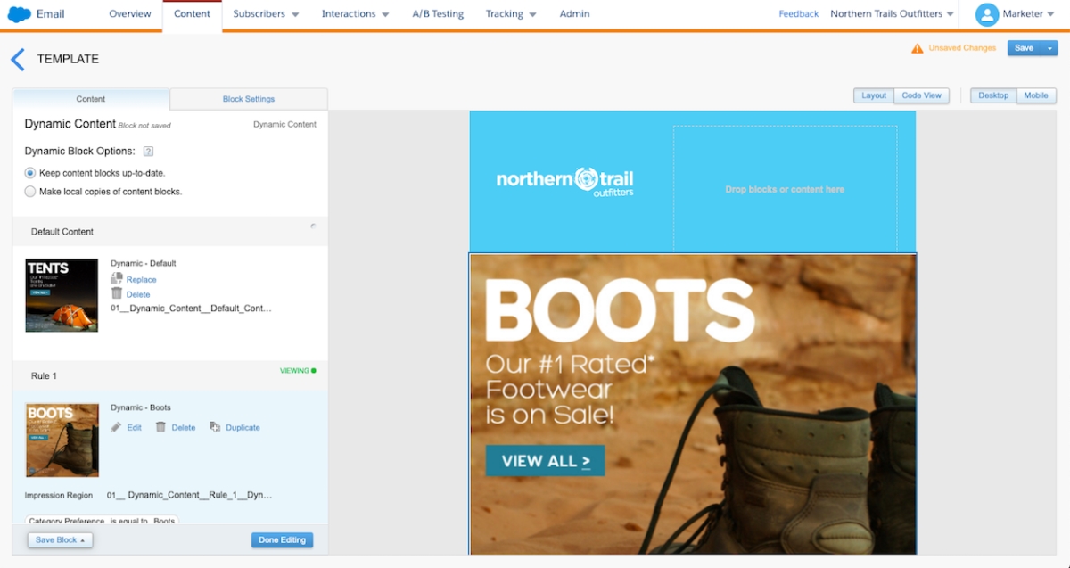Viewport: 1070px width, 568px height.
Task: Open the A/B Testing menu item
Action: 439,14
